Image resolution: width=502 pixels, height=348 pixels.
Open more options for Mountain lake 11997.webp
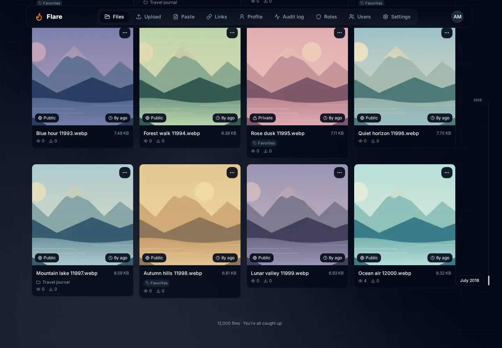[x=125, y=173]
